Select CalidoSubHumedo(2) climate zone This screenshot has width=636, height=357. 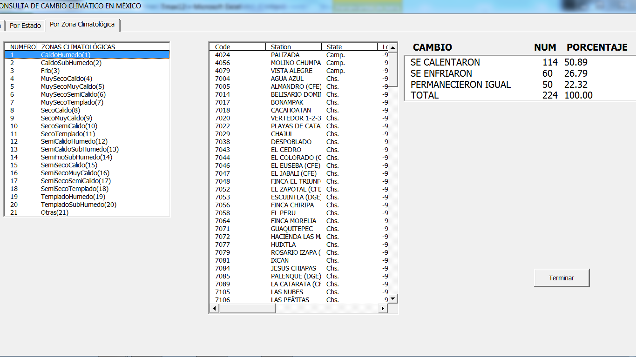[x=71, y=63]
